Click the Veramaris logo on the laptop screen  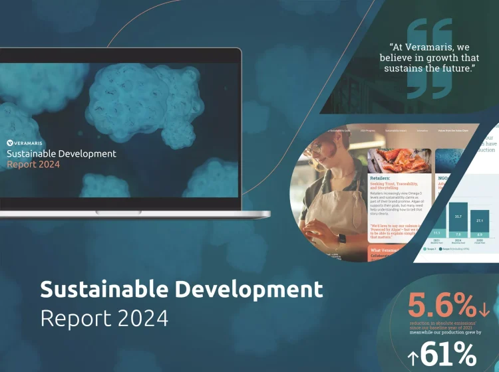point(25,143)
